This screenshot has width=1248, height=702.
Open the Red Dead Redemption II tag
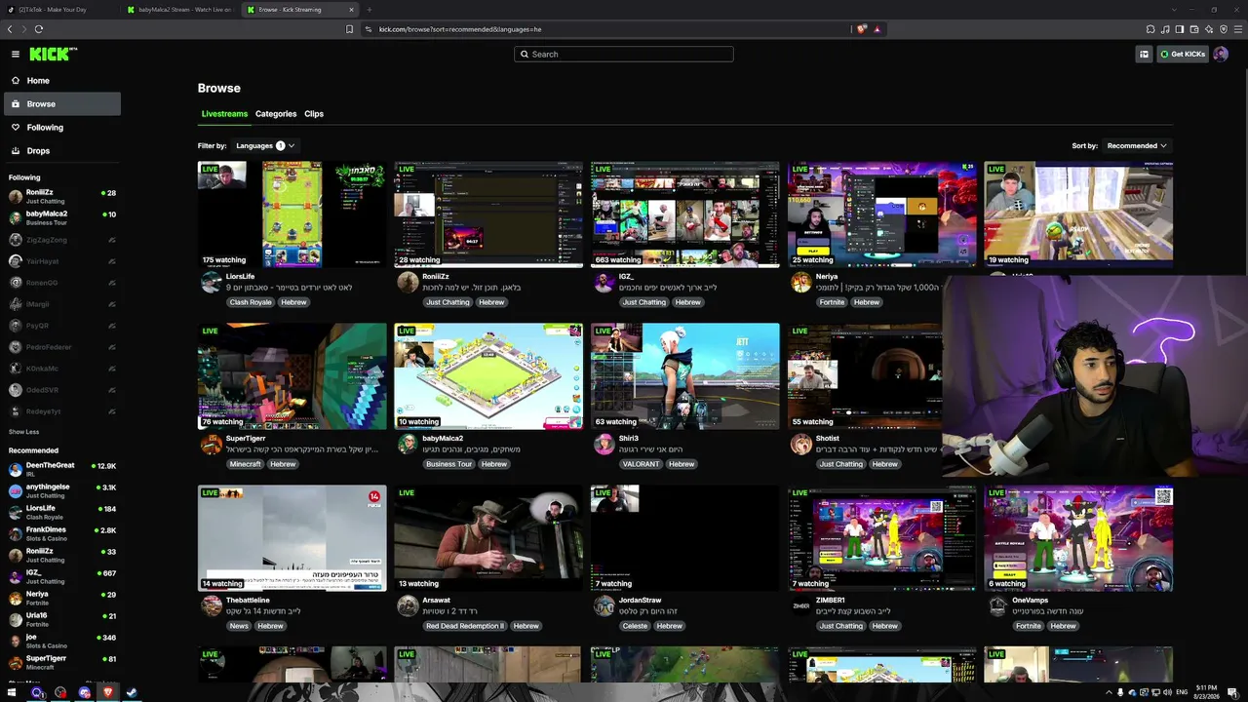466,626
